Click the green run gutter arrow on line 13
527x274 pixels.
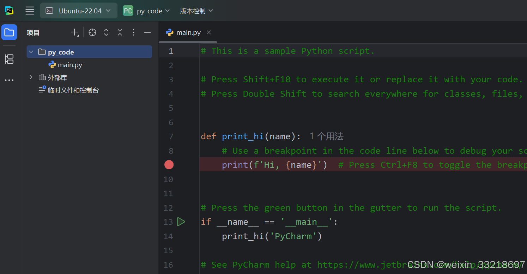click(181, 222)
